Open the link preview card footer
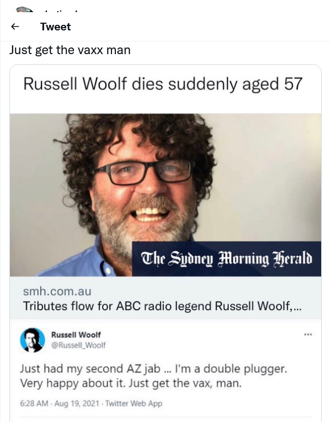The width and height of the screenshot is (330, 422). (x=166, y=298)
